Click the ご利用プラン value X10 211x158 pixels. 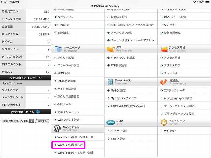[46, 12]
